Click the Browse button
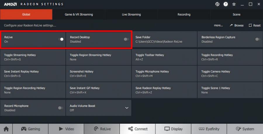Screen dimensions: 263x134 [237, 25]
